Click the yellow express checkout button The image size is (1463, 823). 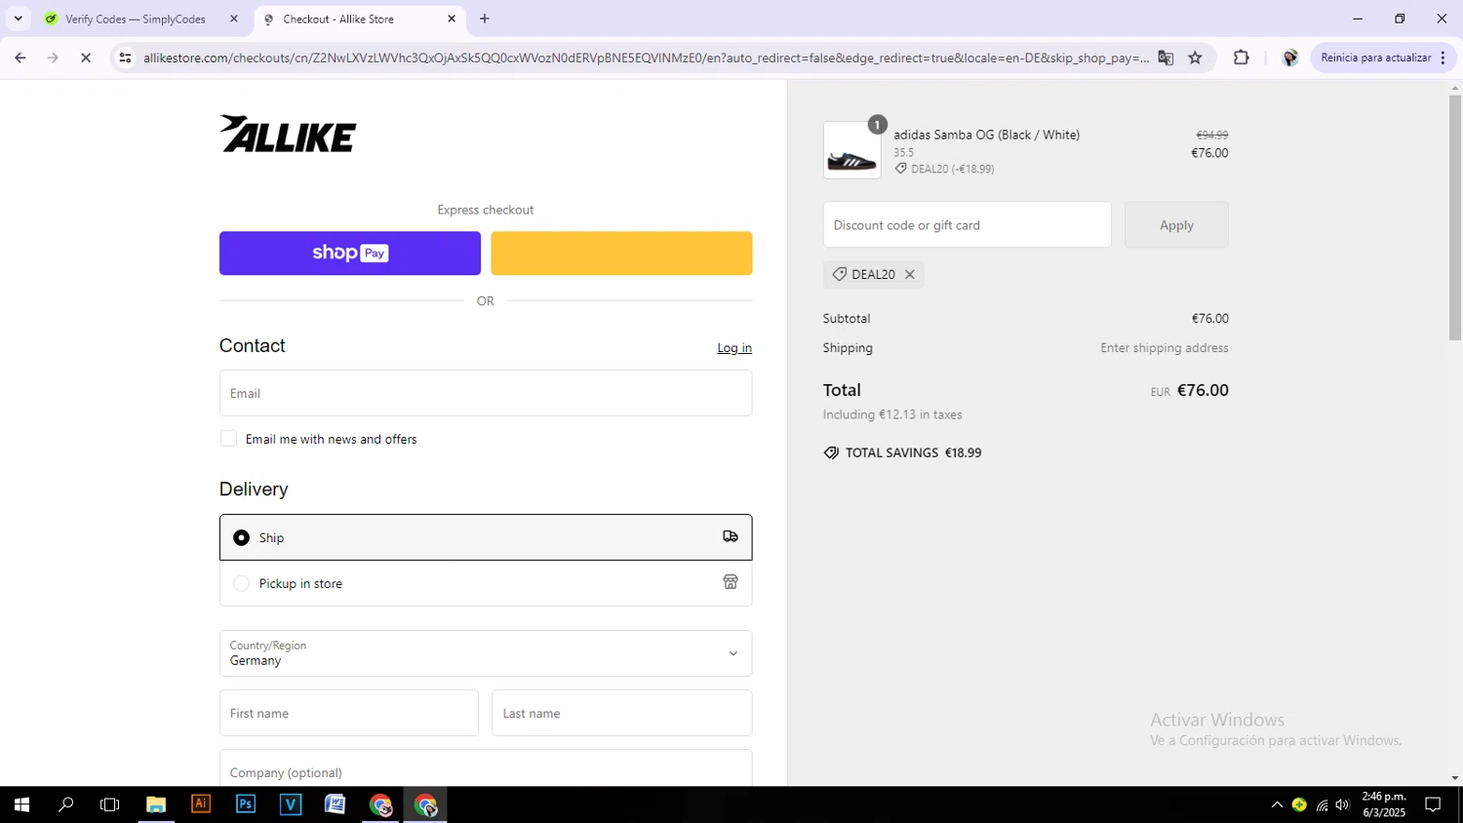(621, 254)
